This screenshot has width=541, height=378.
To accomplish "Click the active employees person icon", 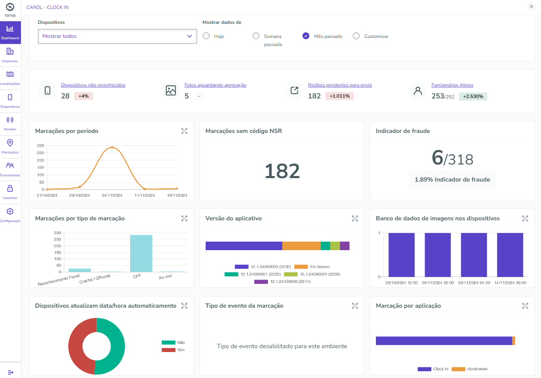I will pos(418,90).
